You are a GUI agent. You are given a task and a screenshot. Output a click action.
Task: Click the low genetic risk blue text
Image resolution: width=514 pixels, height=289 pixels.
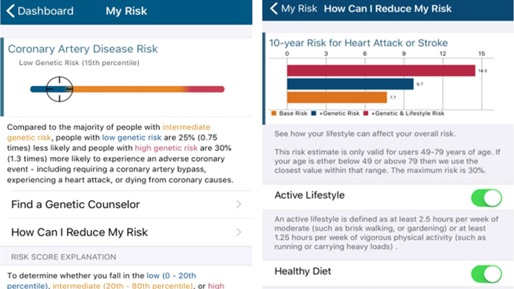point(132,138)
